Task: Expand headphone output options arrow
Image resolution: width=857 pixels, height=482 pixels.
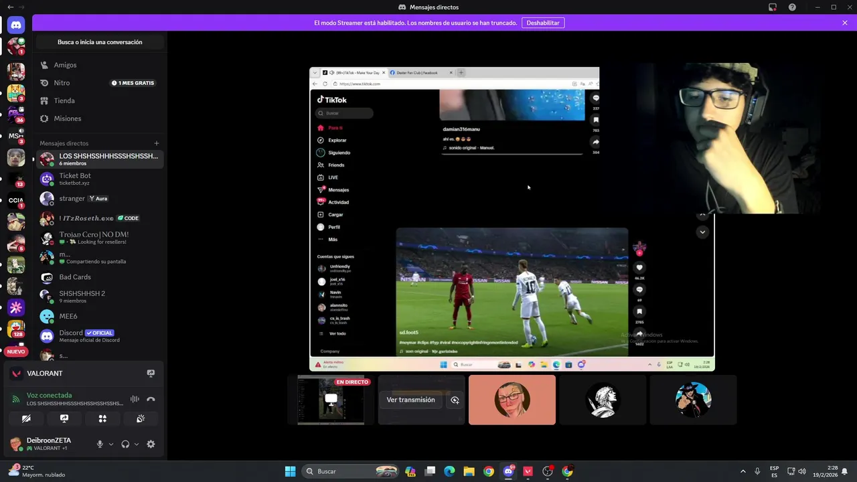Action: [x=137, y=444]
